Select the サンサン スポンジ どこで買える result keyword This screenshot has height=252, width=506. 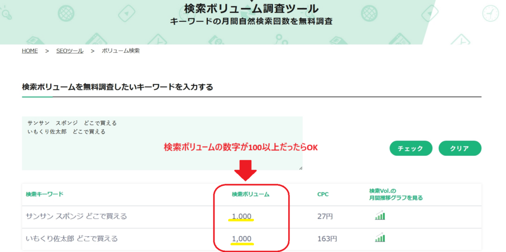76,216
